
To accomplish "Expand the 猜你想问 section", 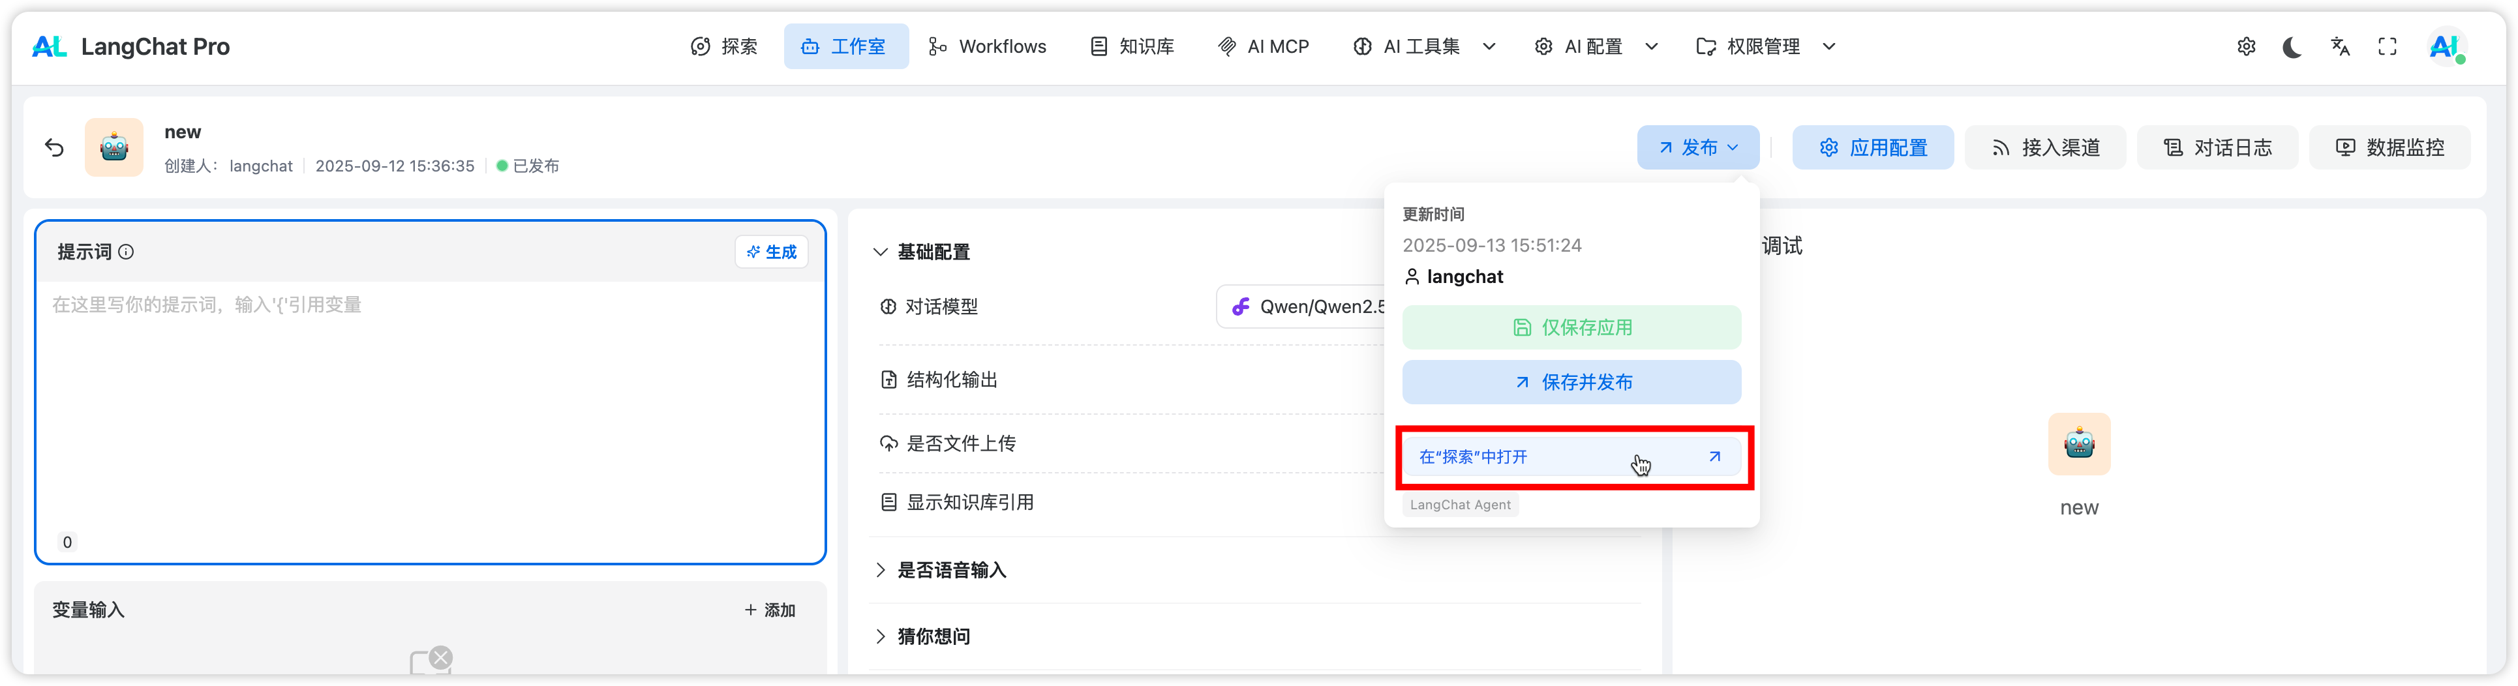I will click(881, 637).
